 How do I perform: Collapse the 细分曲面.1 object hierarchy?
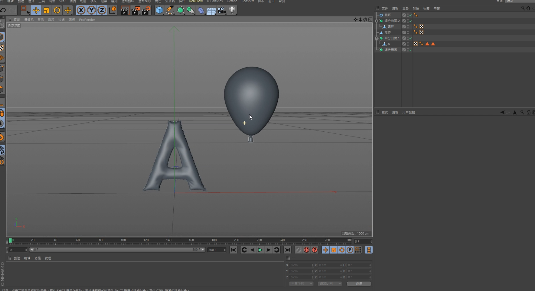(376, 38)
